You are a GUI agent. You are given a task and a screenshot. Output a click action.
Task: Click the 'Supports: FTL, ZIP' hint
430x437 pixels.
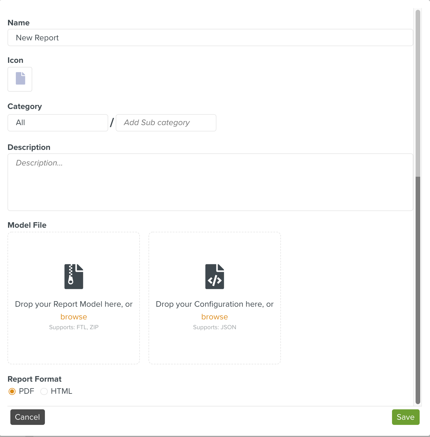[74, 327]
